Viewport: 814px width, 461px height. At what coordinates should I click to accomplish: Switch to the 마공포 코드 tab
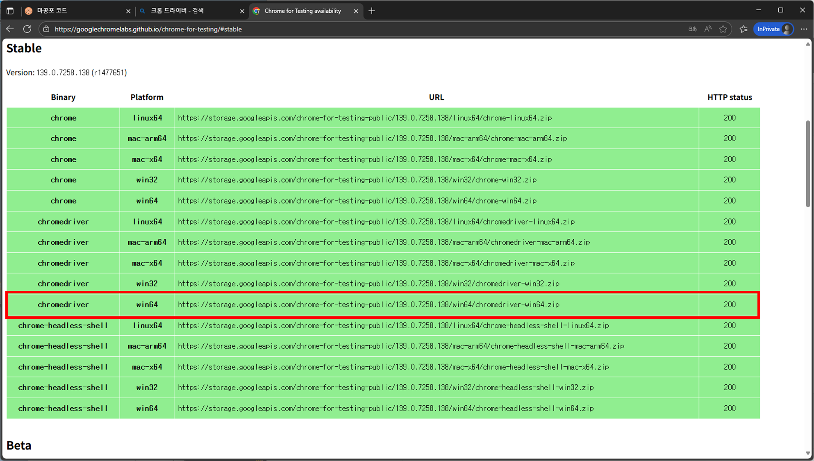[77, 11]
